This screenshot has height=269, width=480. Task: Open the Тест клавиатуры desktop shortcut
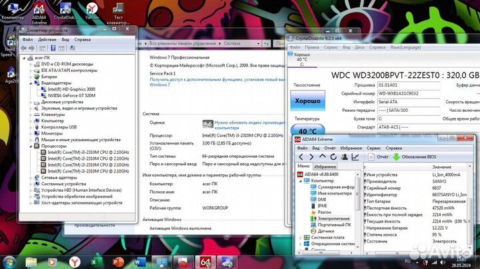118,13
